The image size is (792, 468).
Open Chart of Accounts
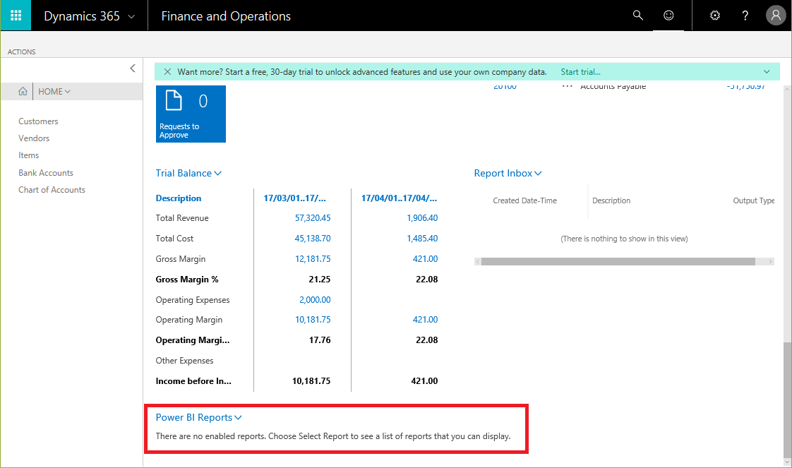click(52, 190)
